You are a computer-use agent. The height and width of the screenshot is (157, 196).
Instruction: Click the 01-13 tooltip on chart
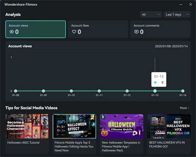(x=159, y=80)
